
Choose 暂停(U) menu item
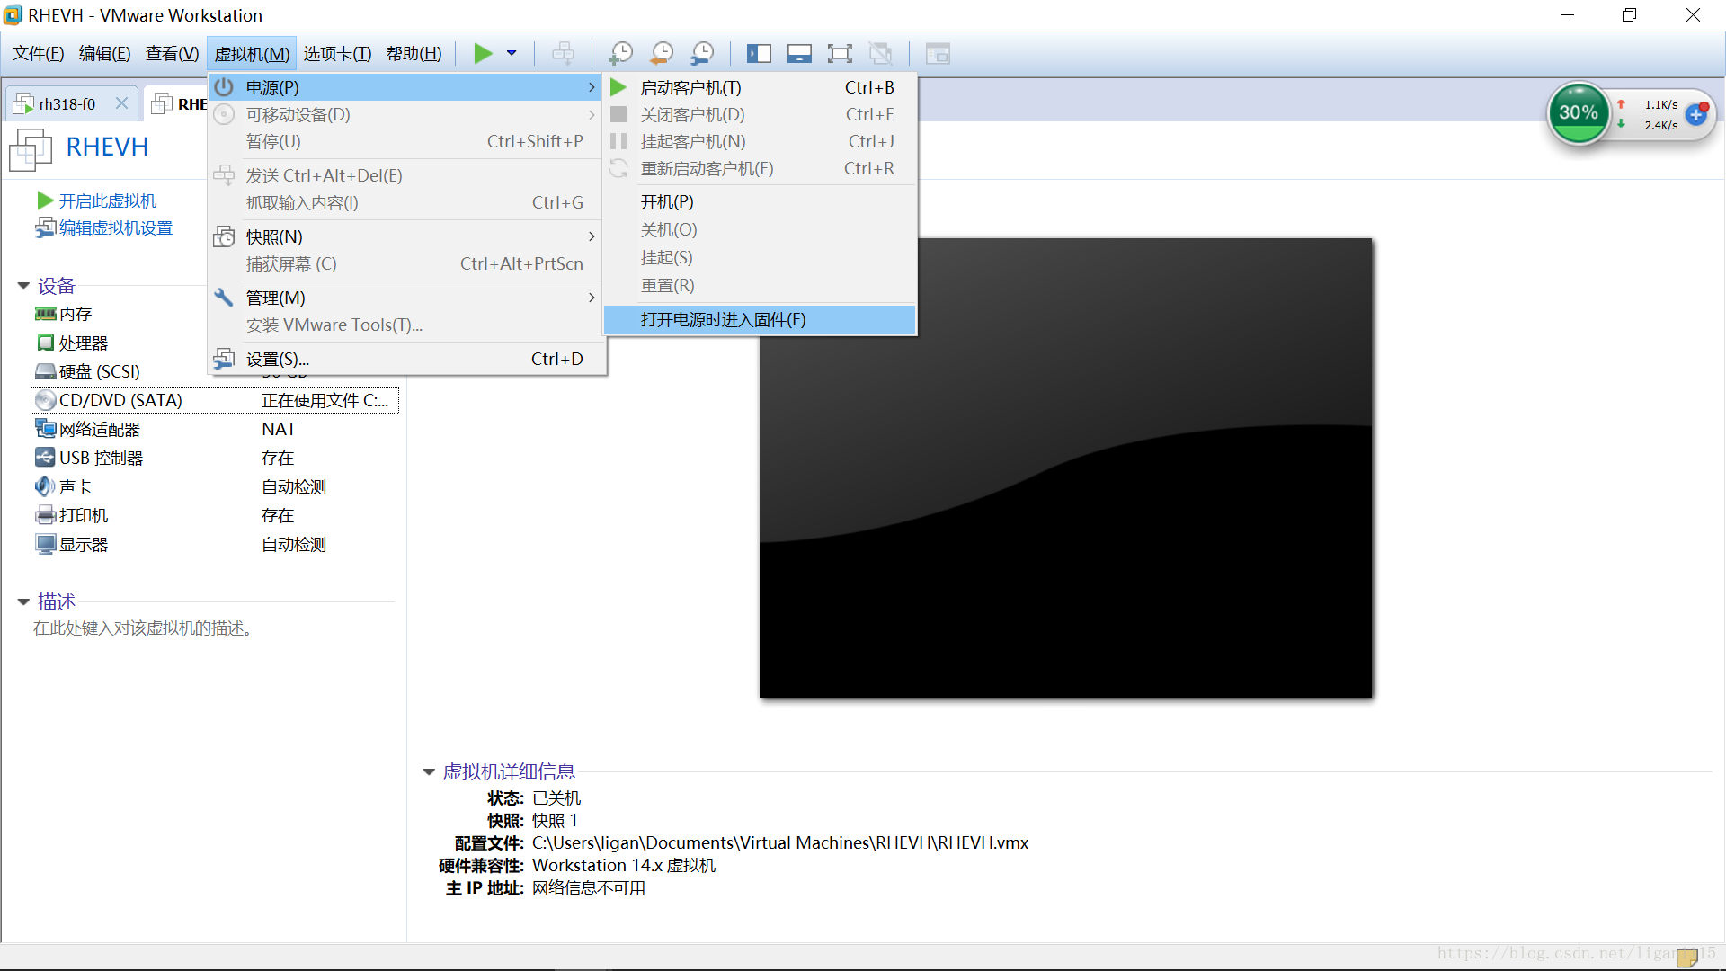(x=406, y=141)
